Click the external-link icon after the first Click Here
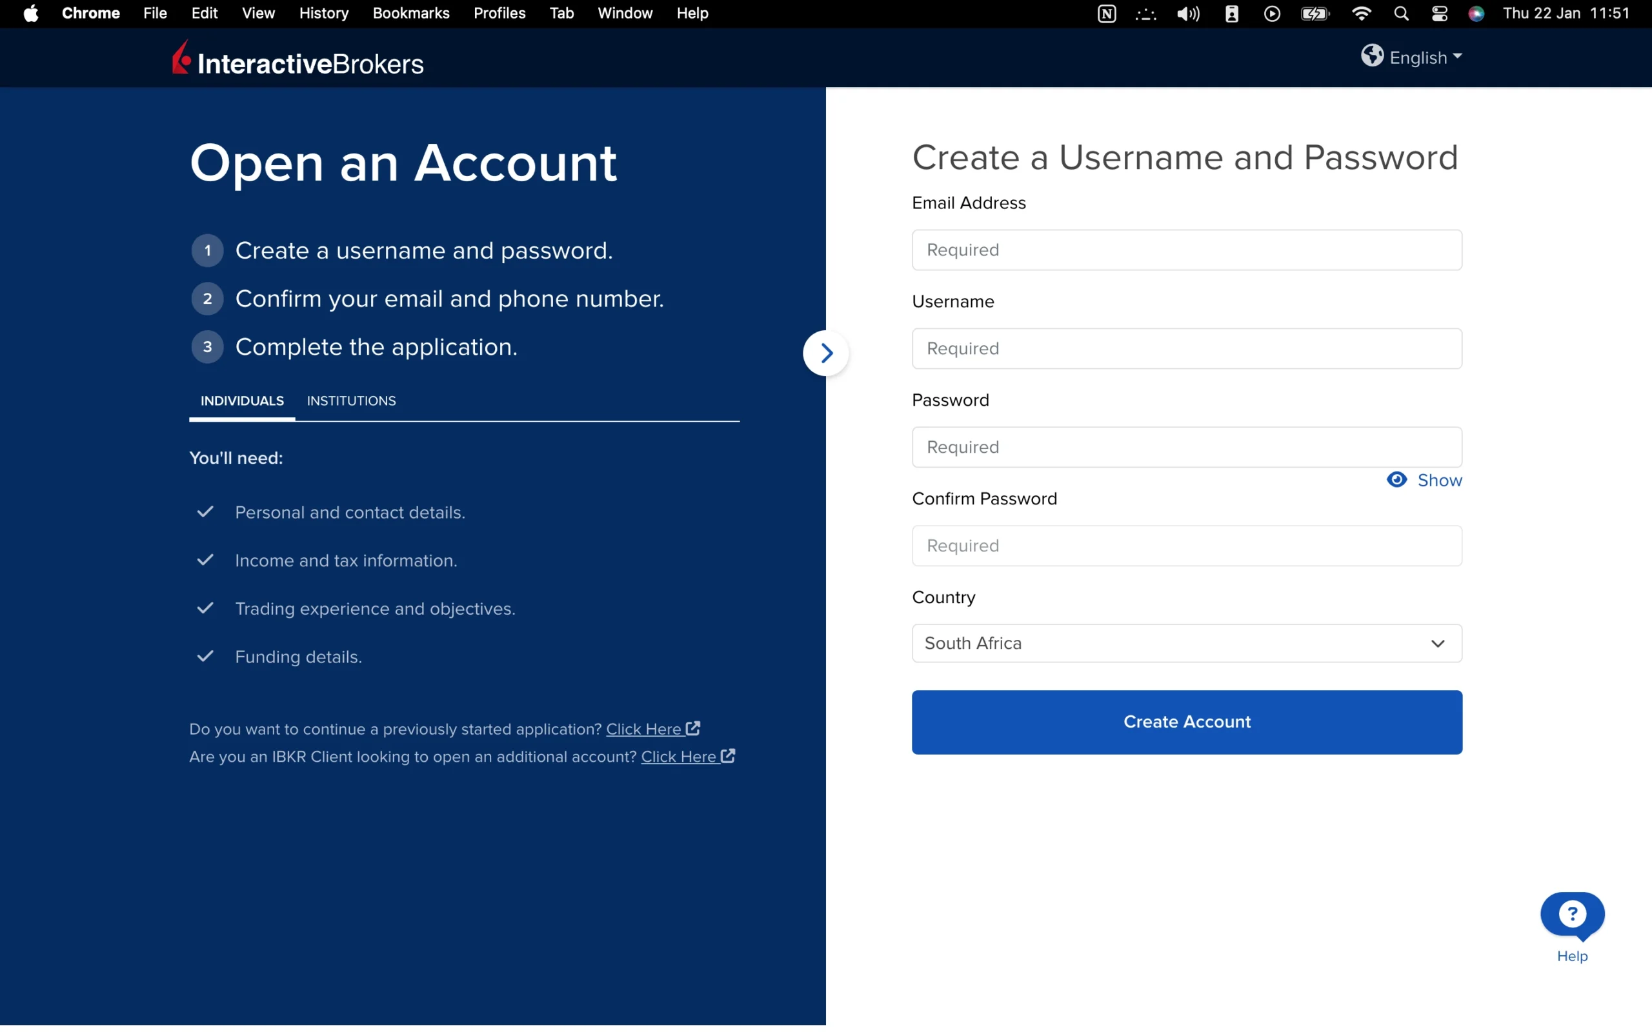This screenshot has height=1032, width=1652. [x=694, y=728]
